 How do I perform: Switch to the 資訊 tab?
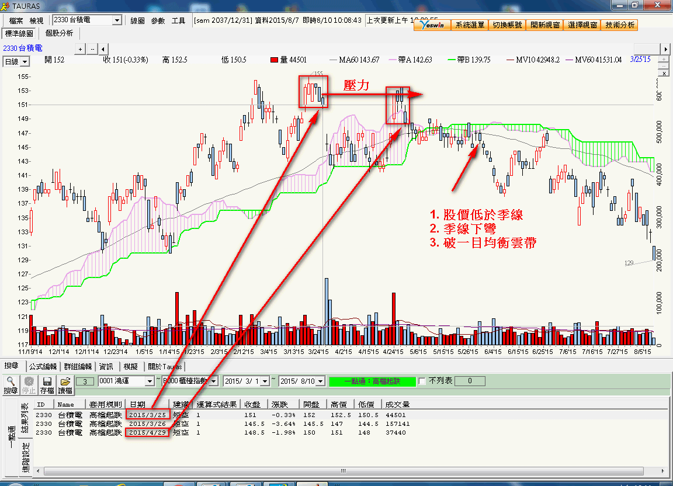coord(106,367)
